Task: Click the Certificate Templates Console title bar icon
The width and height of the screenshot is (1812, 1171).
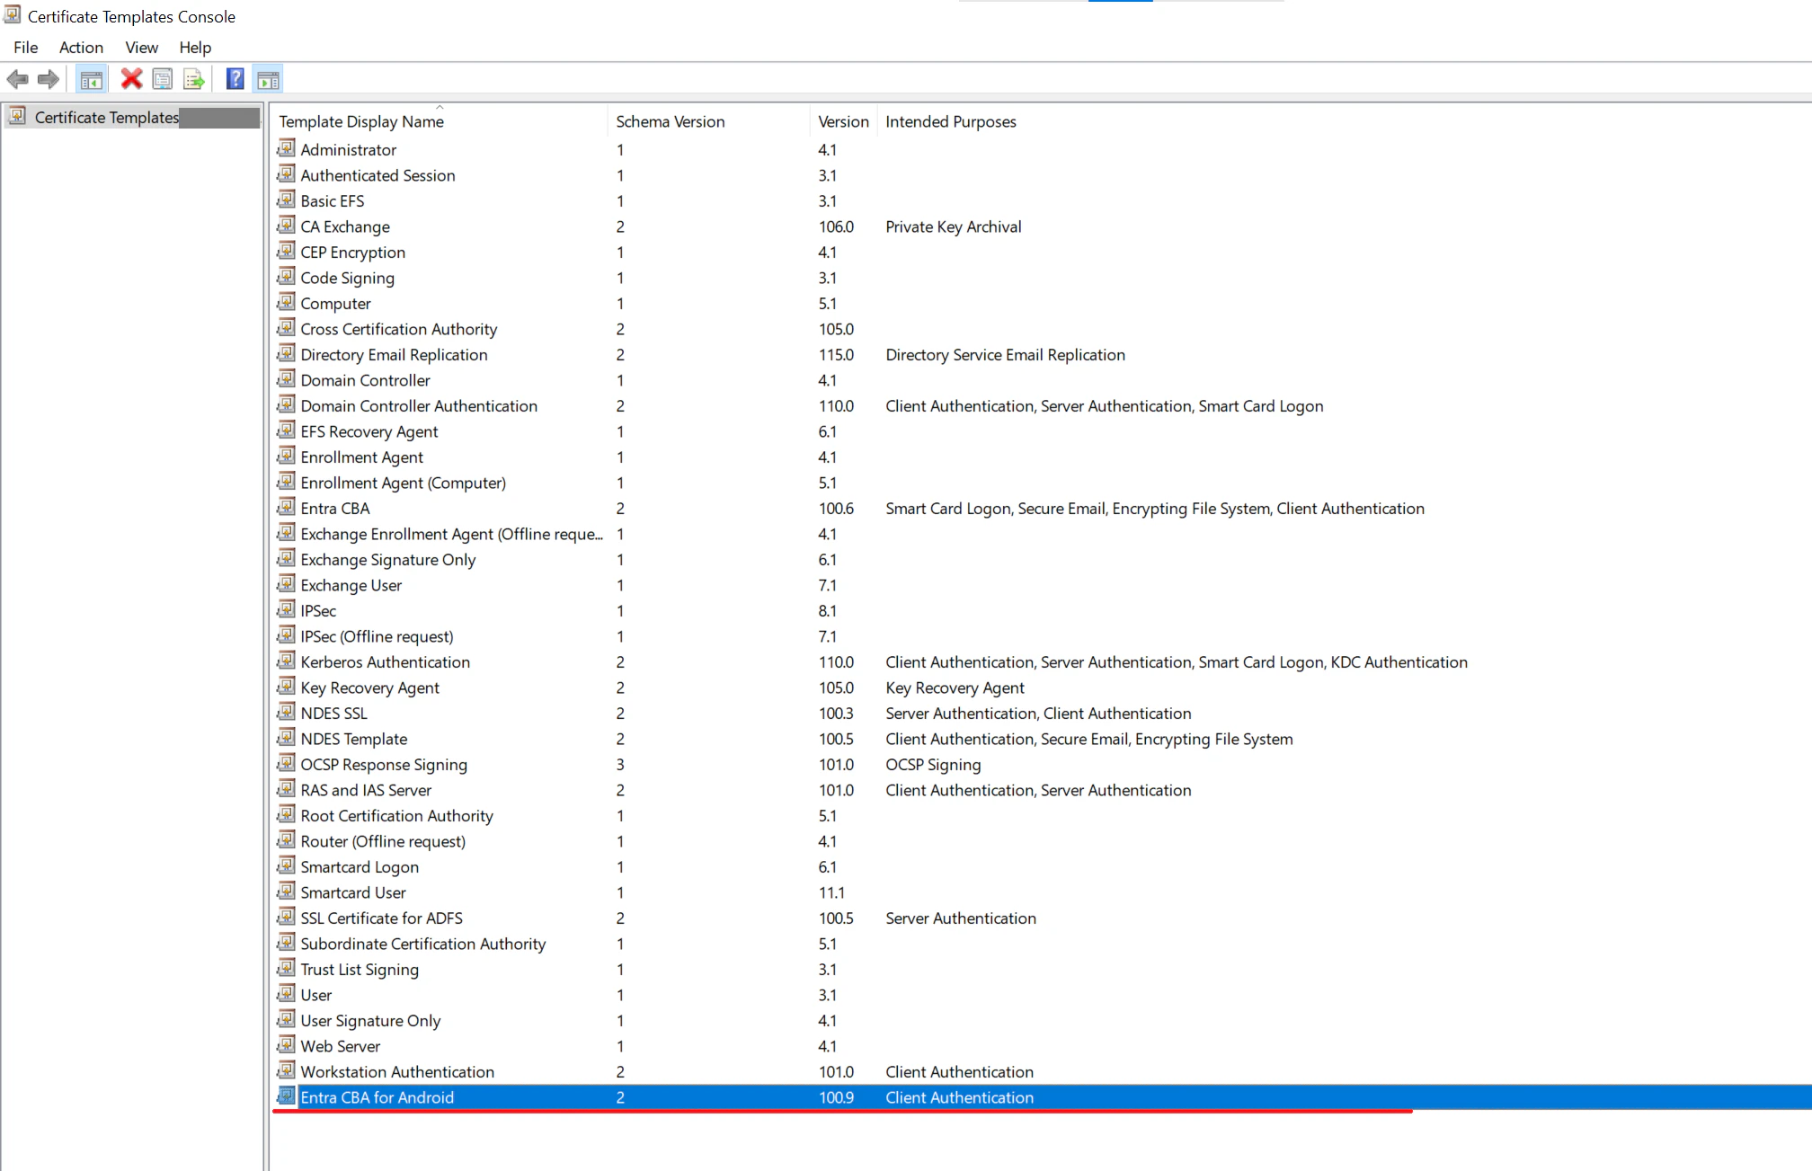Action: [x=13, y=15]
